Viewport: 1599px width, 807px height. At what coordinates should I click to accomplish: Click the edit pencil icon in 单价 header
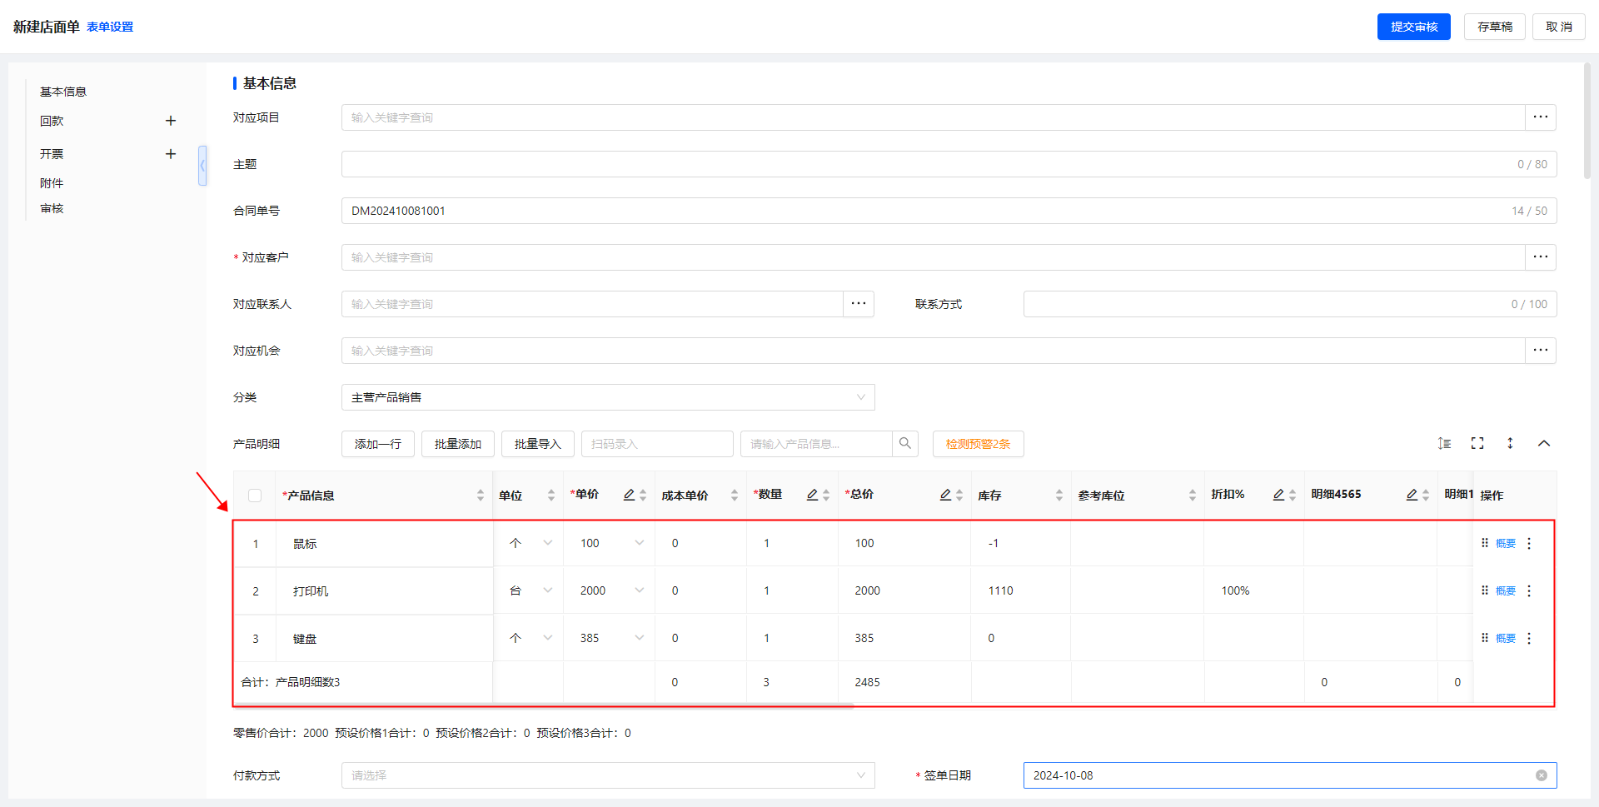pos(629,495)
